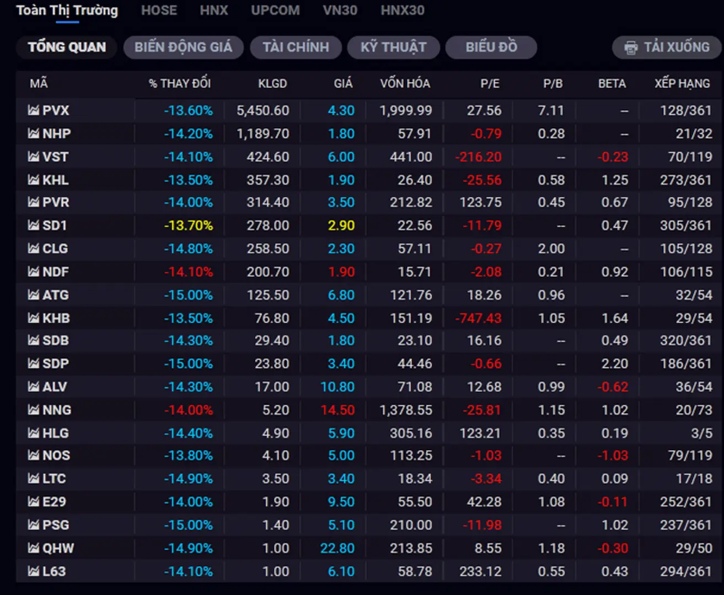Switch to the VN30 tab

(x=340, y=10)
